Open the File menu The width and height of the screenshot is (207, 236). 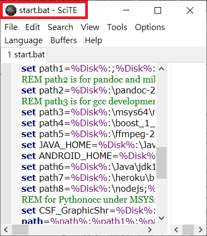point(11,27)
